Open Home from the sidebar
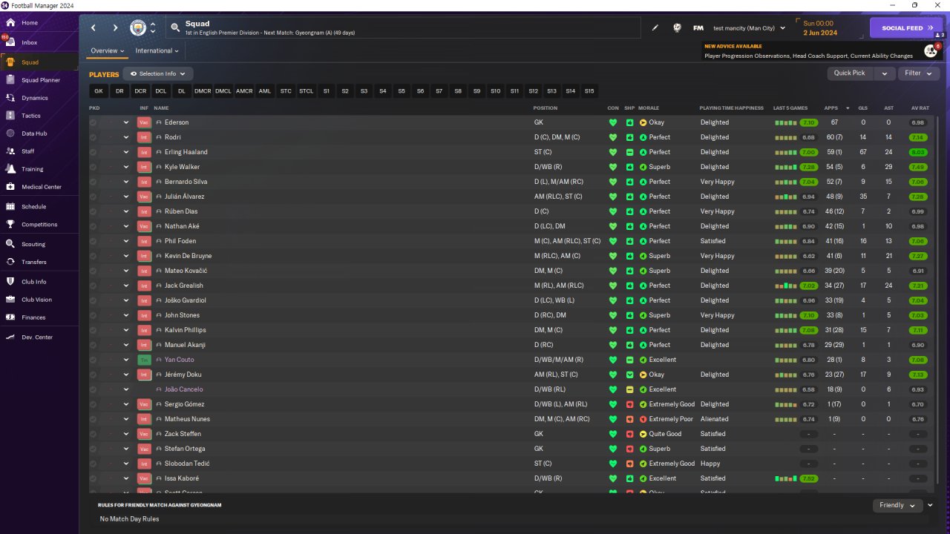 [x=30, y=23]
